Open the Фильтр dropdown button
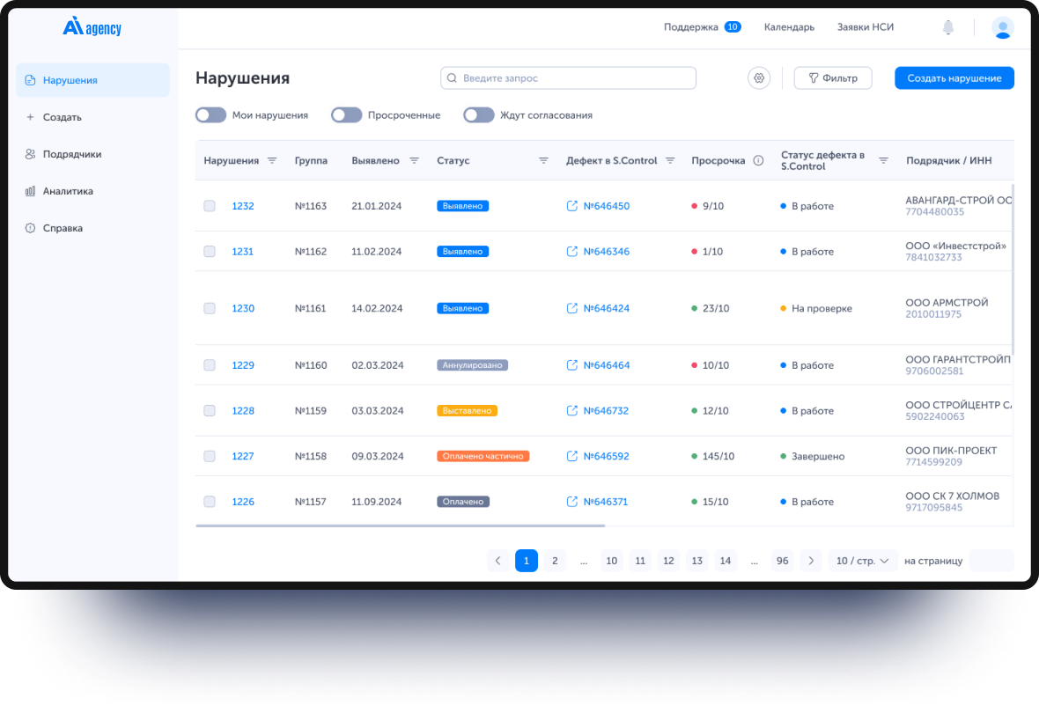 [x=832, y=78]
